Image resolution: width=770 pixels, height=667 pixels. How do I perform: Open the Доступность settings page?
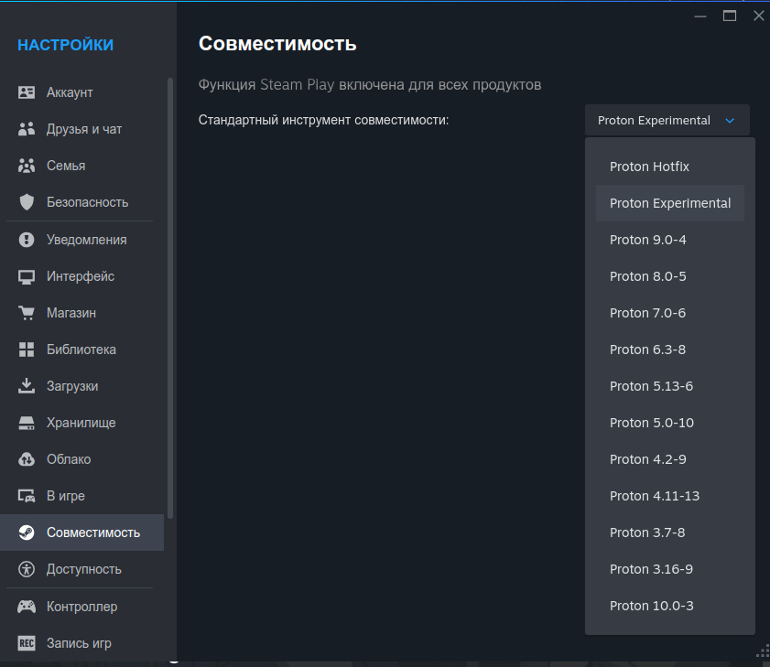coord(83,569)
